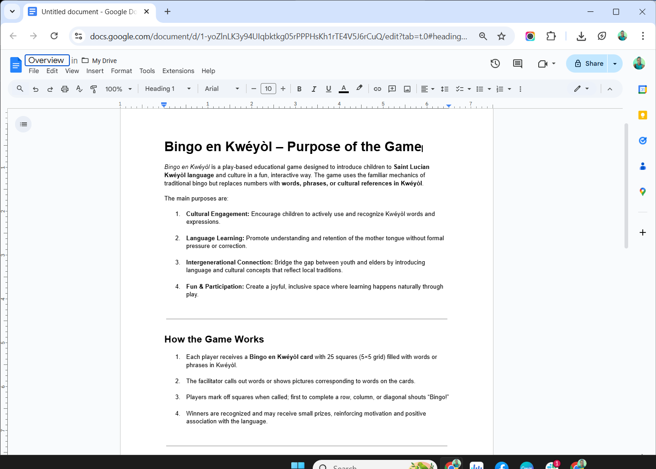The width and height of the screenshot is (656, 469).
Task: Open the Extensions menu
Action: [x=178, y=71]
